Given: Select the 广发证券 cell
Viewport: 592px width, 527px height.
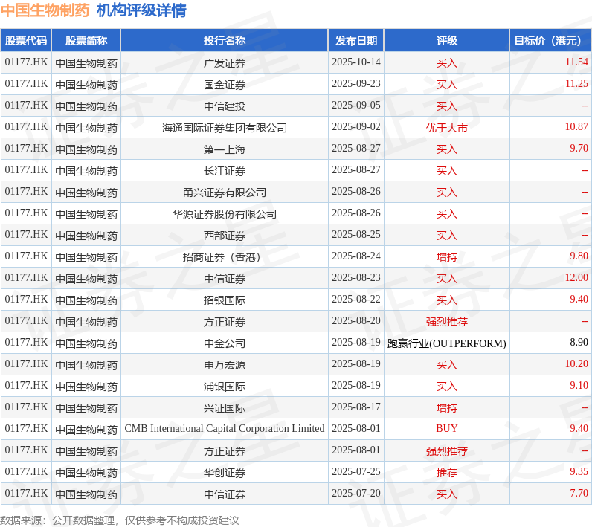Looking at the screenshot, I should (x=225, y=62).
